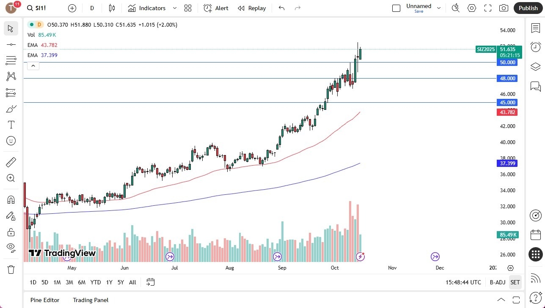This screenshot has width=545, height=308.
Task: Toggle magnet mode on
Action: coord(11,199)
